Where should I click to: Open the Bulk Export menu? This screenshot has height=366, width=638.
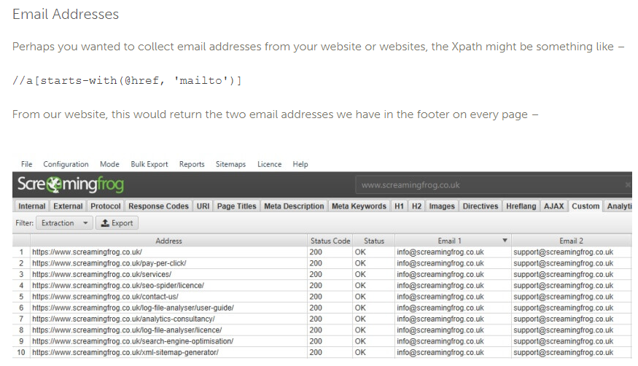(x=149, y=164)
